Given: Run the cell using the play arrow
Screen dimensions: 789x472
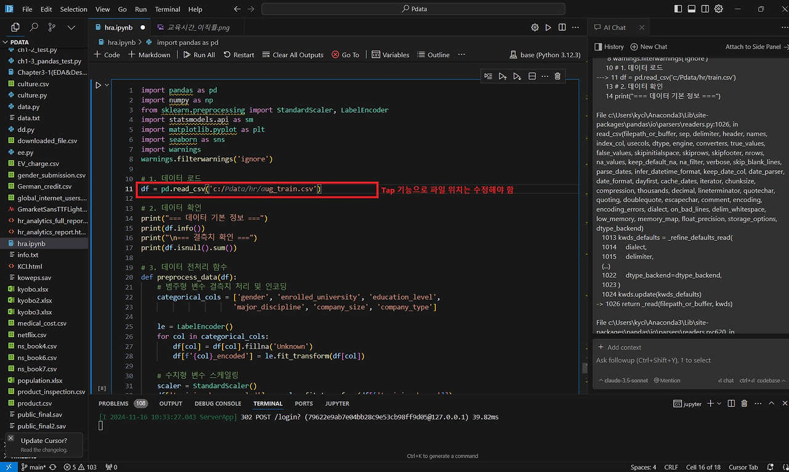Looking at the screenshot, I should [98, 85].
